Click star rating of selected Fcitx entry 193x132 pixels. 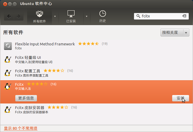click(37, 84)
